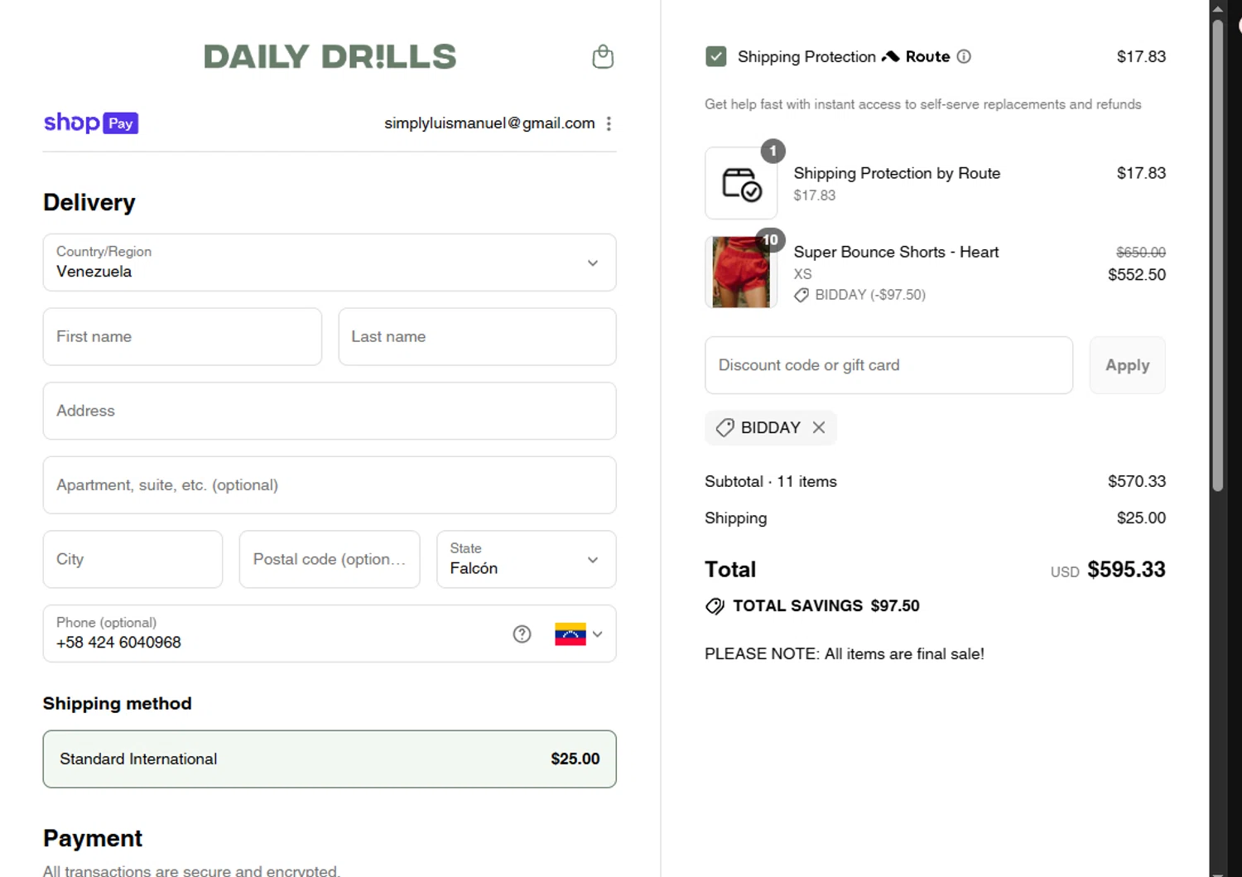Open the account options three-dot menu
1242x877 pixels.
coord(609,123)
